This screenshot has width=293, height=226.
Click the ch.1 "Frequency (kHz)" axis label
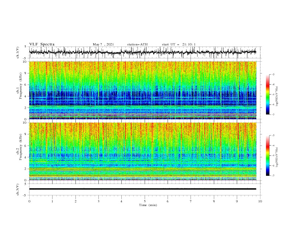pos(21,86)
